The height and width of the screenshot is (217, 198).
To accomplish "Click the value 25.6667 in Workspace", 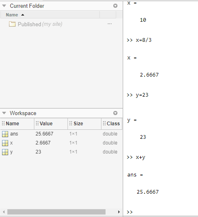I will pos(44,134).
